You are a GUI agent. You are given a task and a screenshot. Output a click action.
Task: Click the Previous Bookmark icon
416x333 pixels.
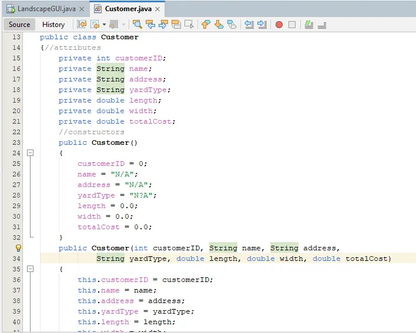206,25
